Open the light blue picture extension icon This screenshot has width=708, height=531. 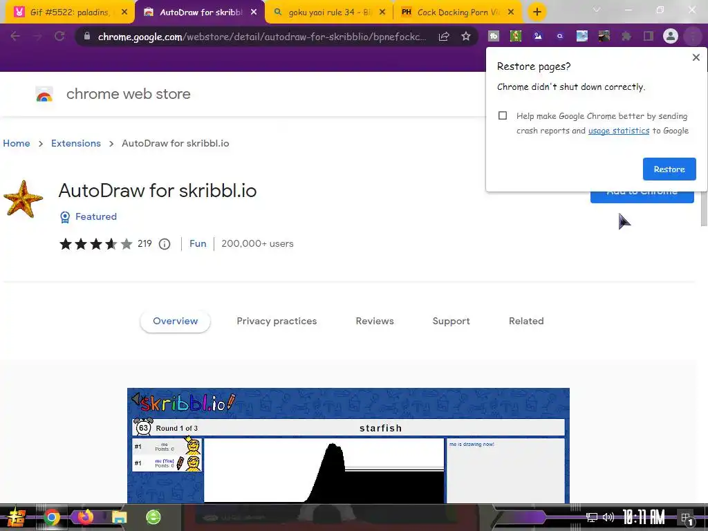(582, 36)
